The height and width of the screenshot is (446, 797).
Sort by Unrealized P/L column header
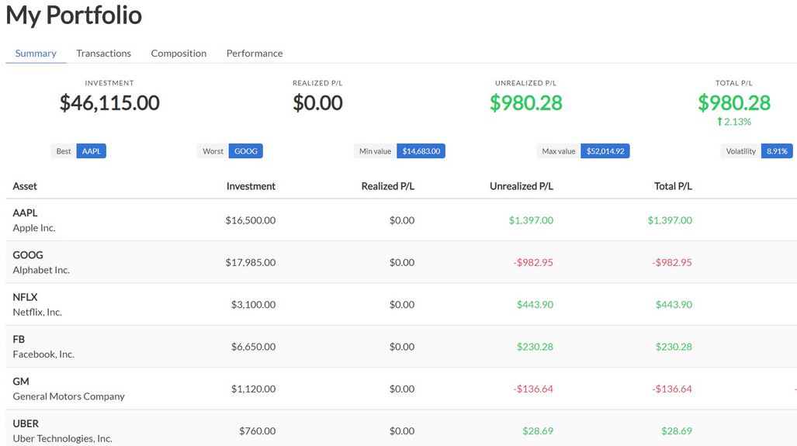pos(521,186)
